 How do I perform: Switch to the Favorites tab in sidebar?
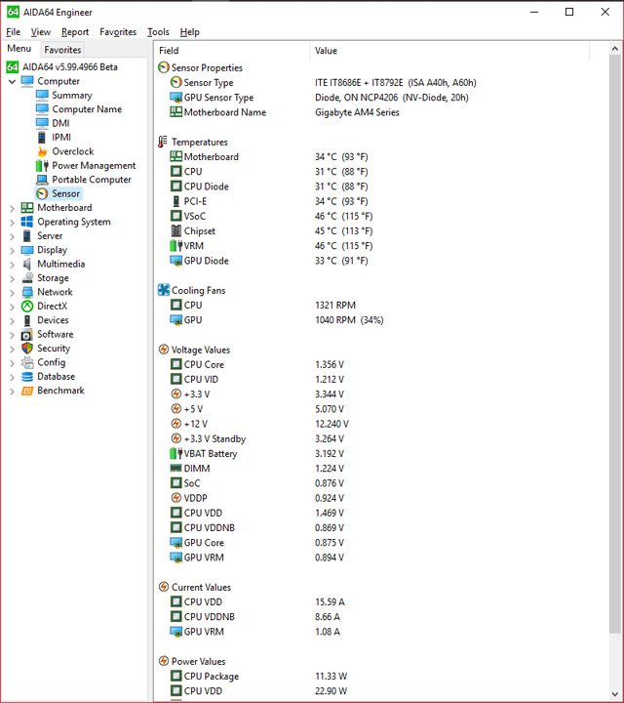coord(62,50)
